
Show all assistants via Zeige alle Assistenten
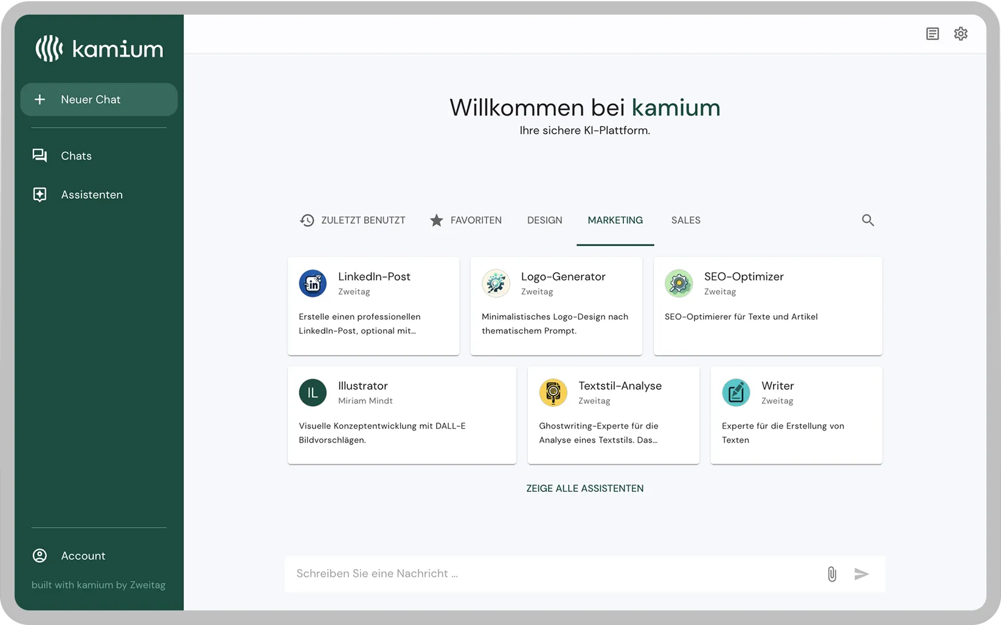click(x=585, y=488)
